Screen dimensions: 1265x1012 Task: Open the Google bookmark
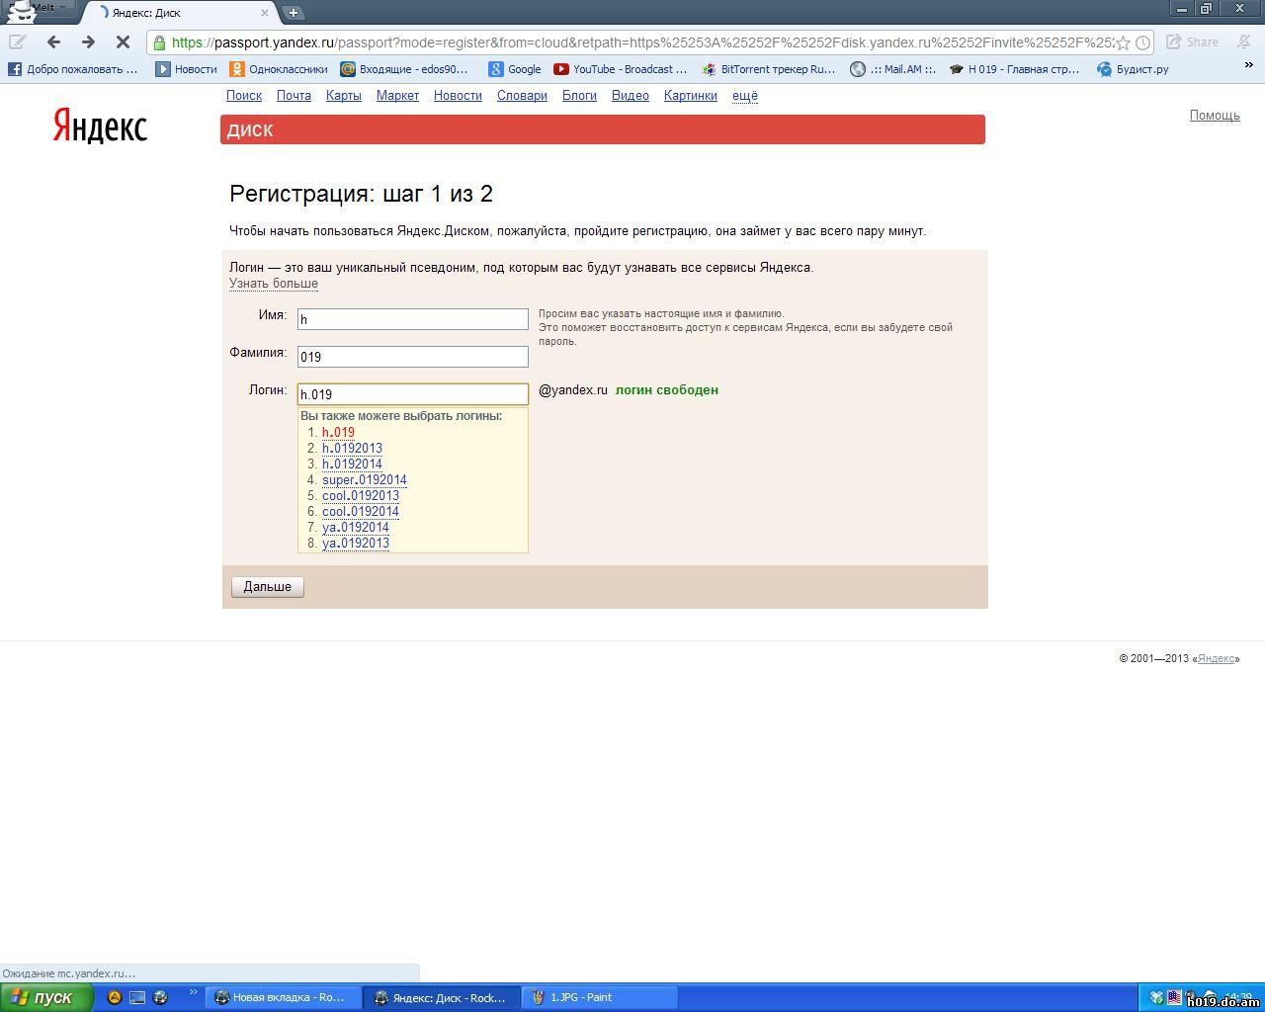coord(515,69)
